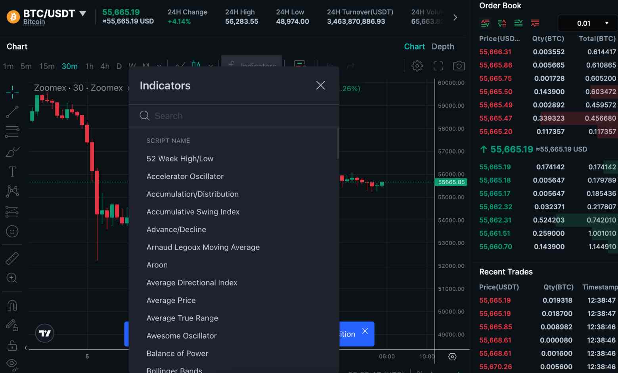This screenshot has width=618, height=373.
Task: Open the BTC/USDT pair dropdown
Action: [82, 13]
